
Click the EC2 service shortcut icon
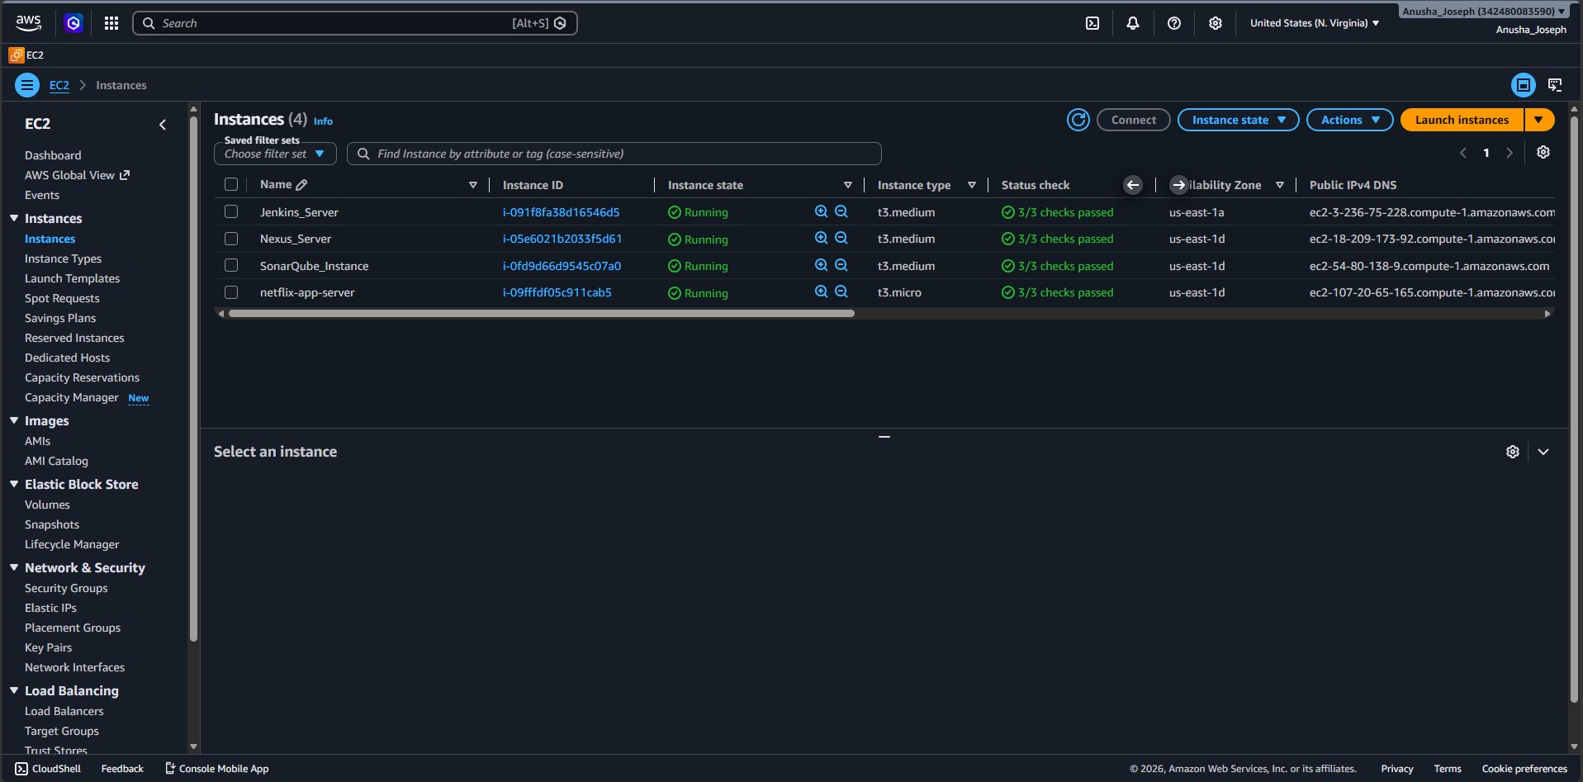pyautogui.click(x=16, y=55)
